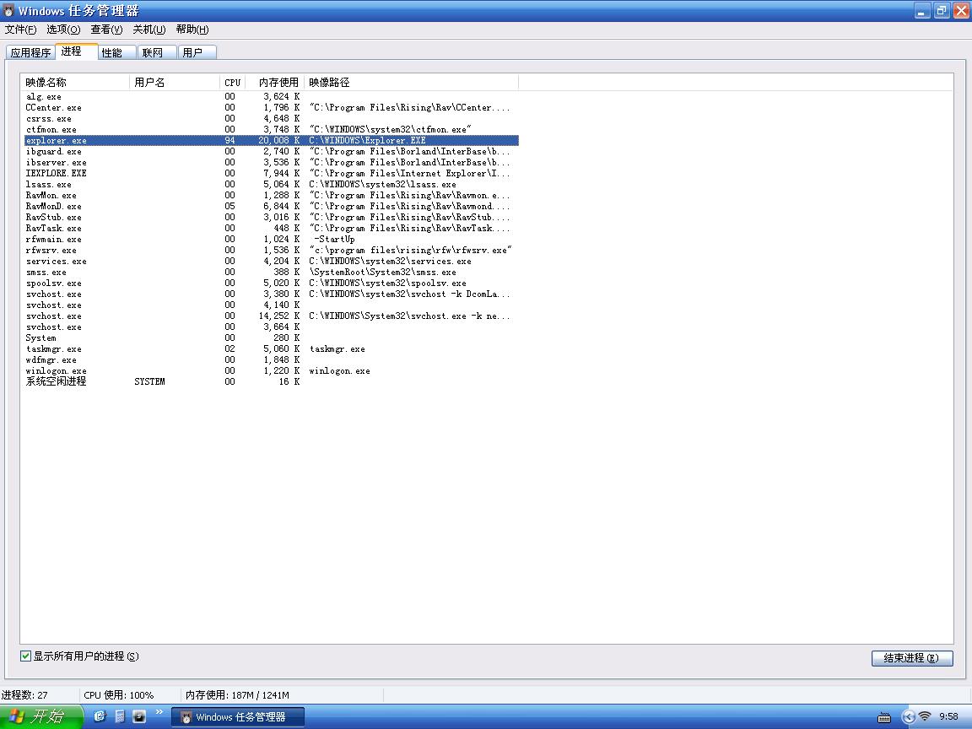
Task: Click the SYSTEM user name cell
Action: [149, 382]
